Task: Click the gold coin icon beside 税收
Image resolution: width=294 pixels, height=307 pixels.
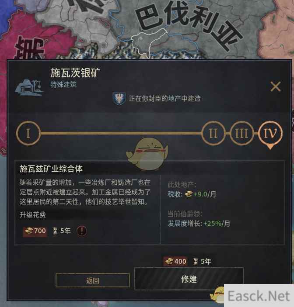Action: coord(189,194)
